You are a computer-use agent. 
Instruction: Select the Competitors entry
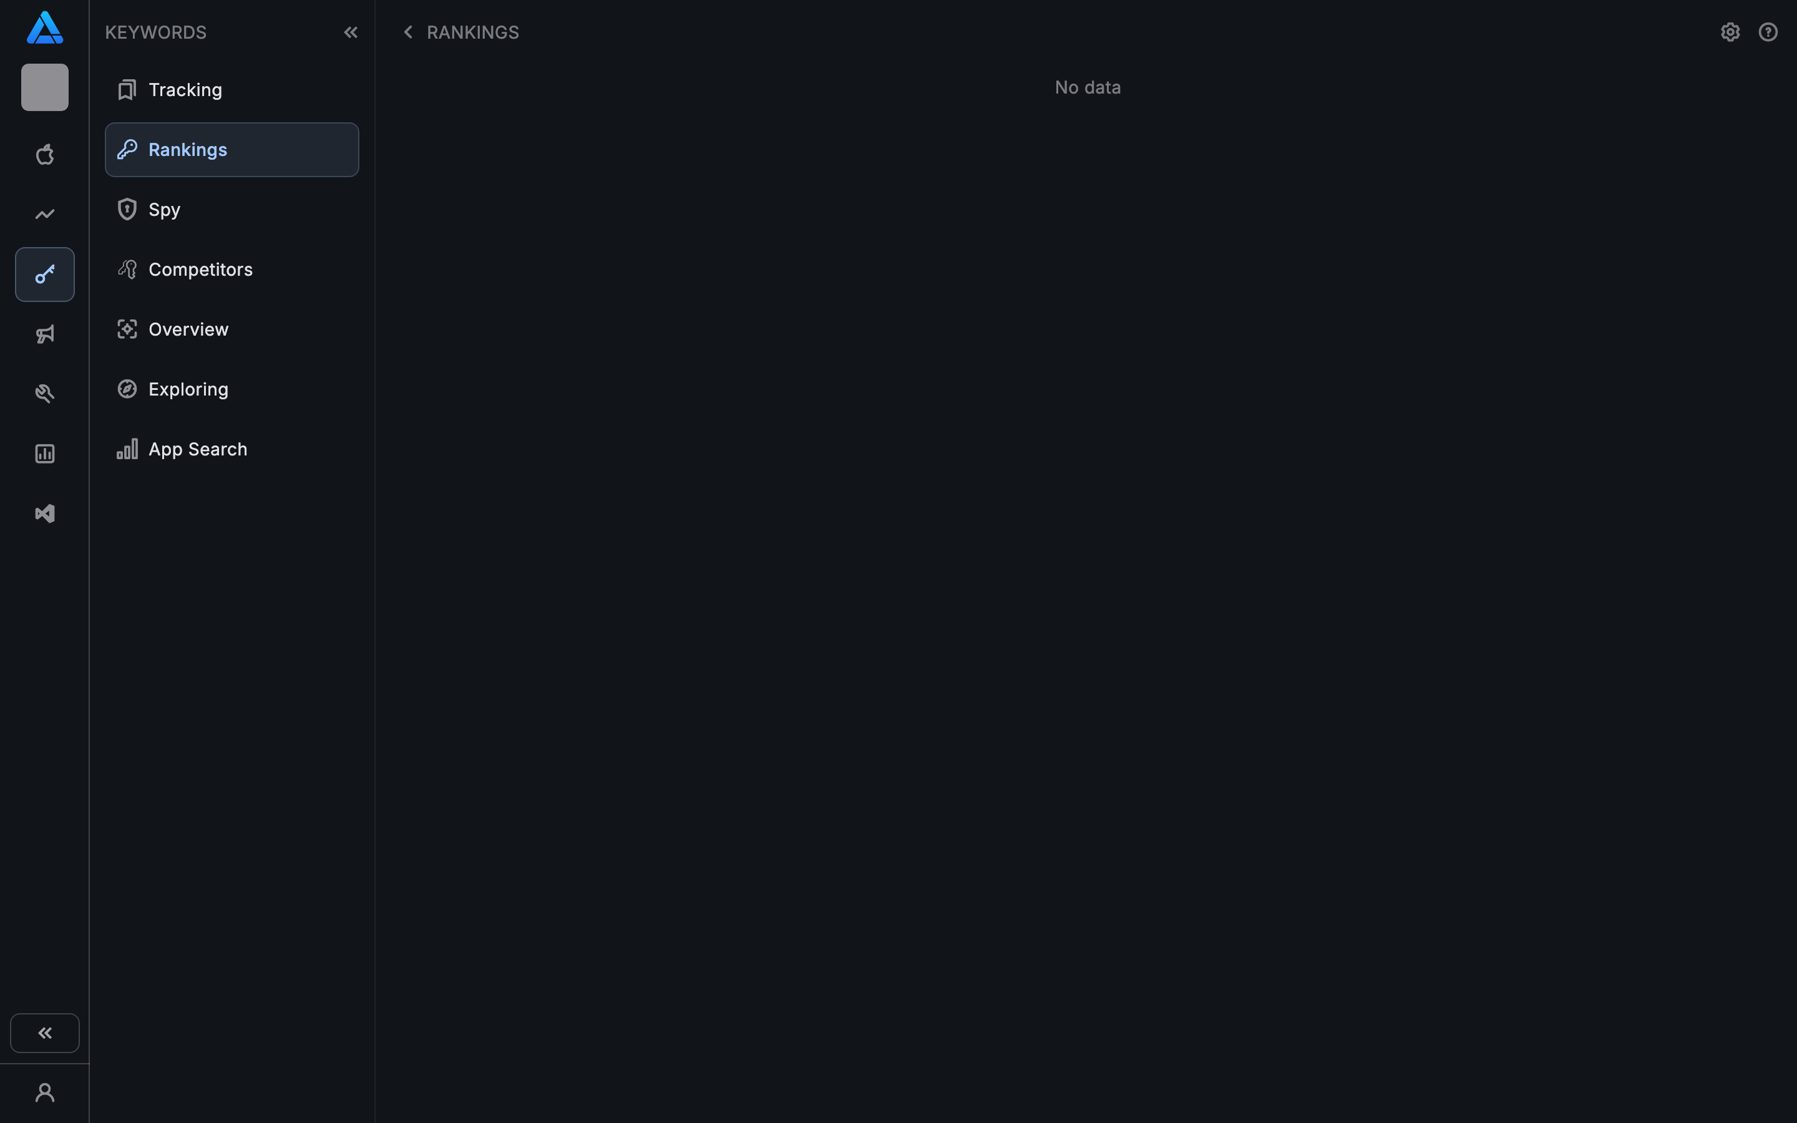(200, 269)
